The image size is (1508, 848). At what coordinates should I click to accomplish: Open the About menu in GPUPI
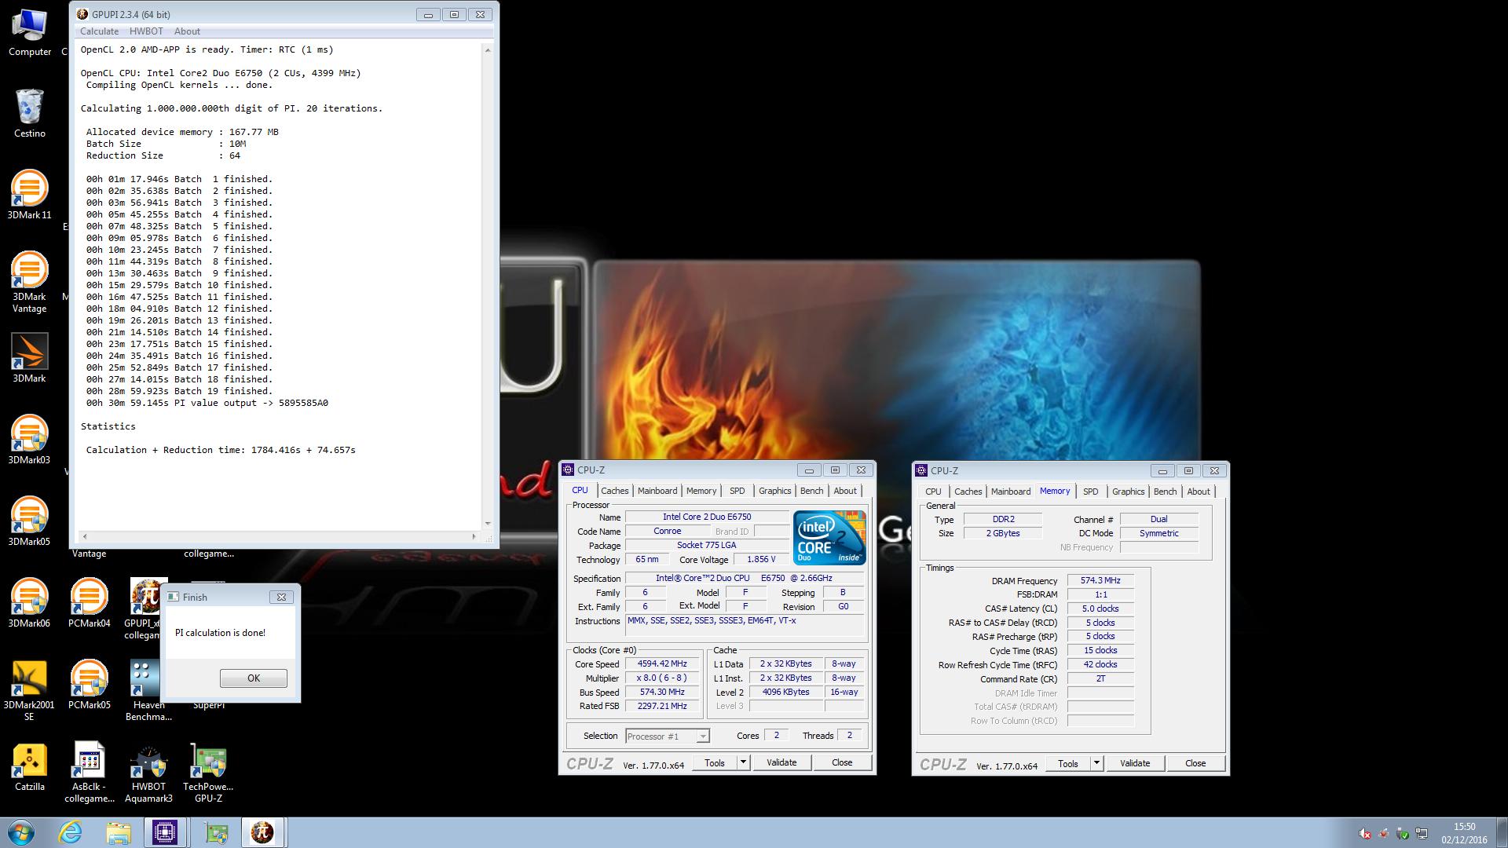pos(187,31)
